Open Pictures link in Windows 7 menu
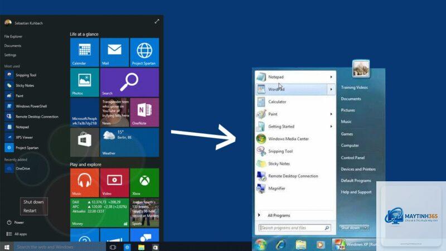This screenshot has height=251, width=446. 347,110
